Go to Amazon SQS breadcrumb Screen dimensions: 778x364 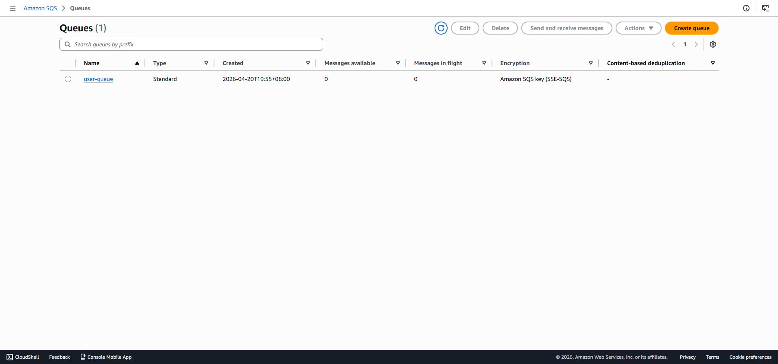[40, 8]
